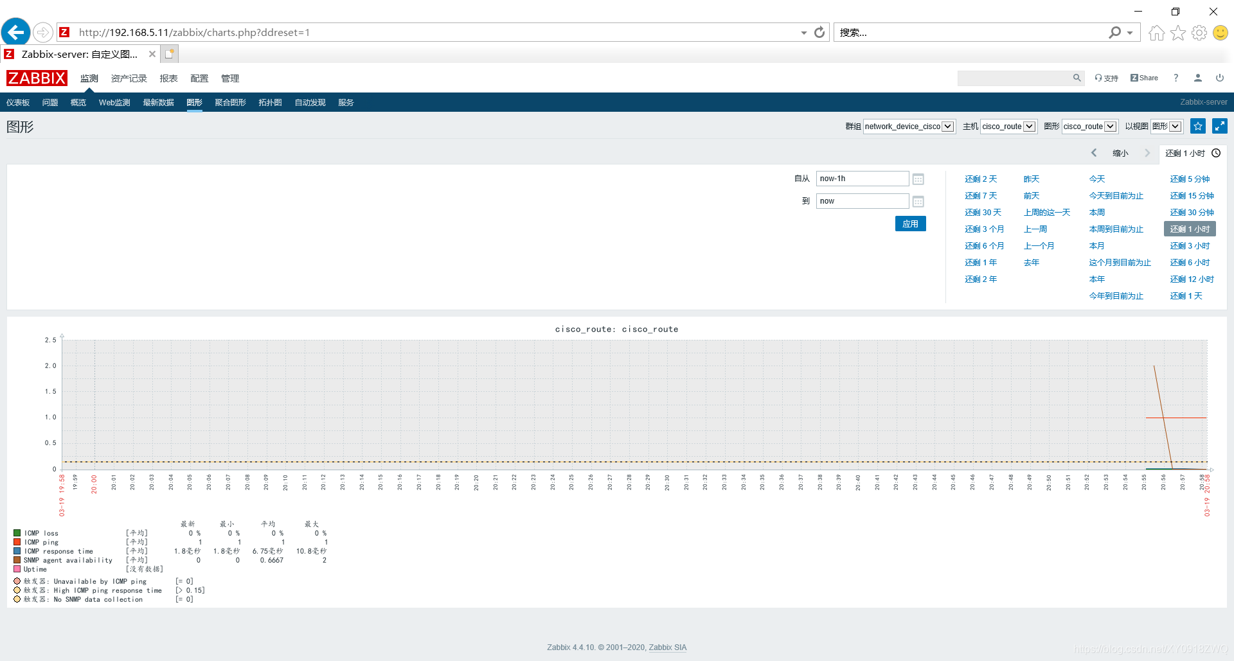1234x661 pixels.
Task: Click the ZABBIX logo
Action: [x=37, y=78]
